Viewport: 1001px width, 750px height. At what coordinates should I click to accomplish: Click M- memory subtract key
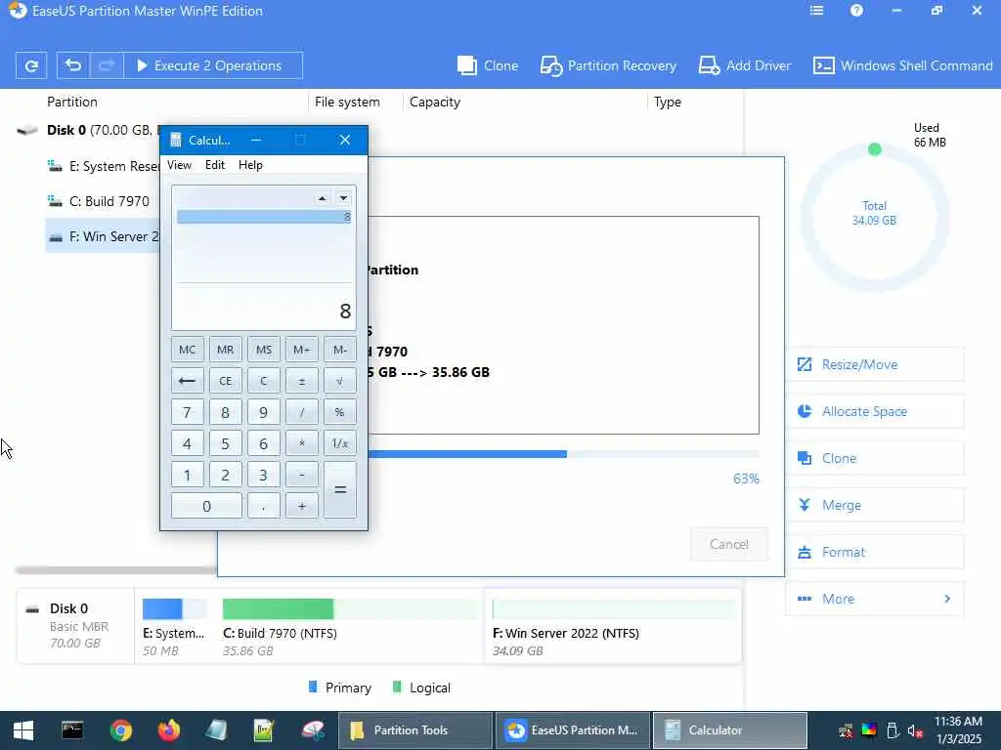click(339, 350)
